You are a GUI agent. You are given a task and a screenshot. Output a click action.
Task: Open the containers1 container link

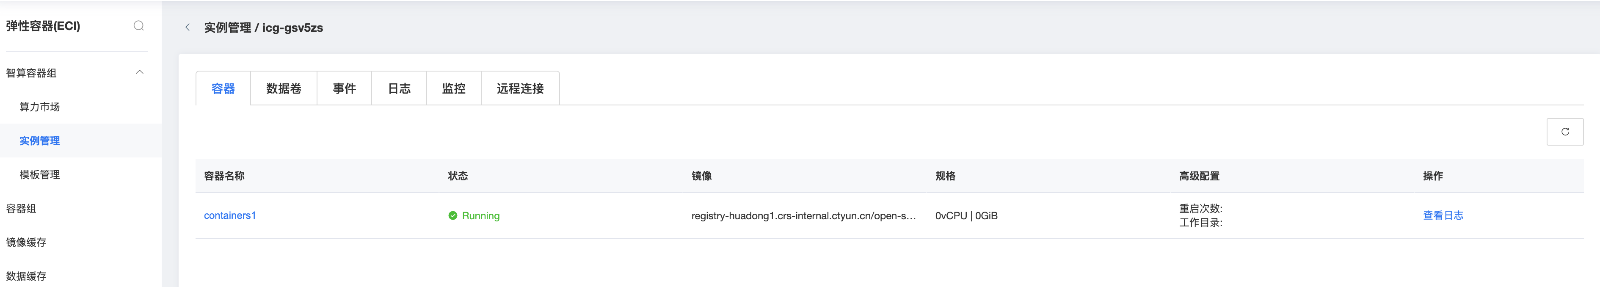coord(230,215)
